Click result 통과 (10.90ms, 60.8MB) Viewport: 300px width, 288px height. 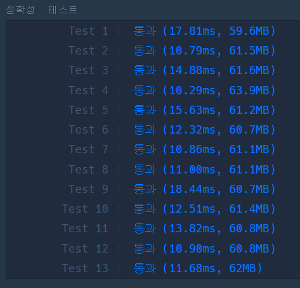(204, 249)
